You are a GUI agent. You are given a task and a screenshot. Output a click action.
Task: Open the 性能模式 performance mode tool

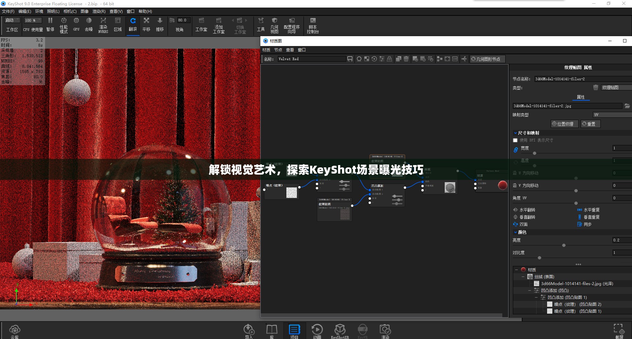[64, 25]
